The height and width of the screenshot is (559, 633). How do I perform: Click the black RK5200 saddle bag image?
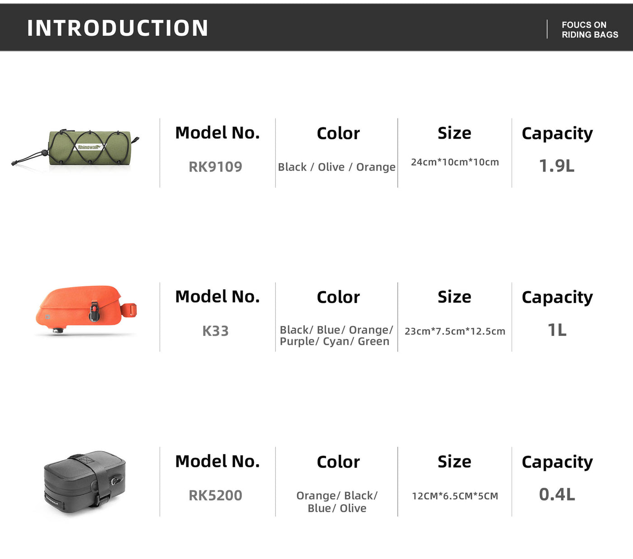[x=85, y=481]
